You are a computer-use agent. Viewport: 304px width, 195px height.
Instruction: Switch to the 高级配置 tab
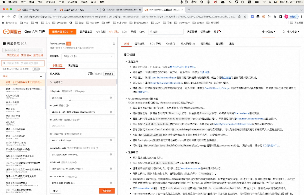(73, 65)
